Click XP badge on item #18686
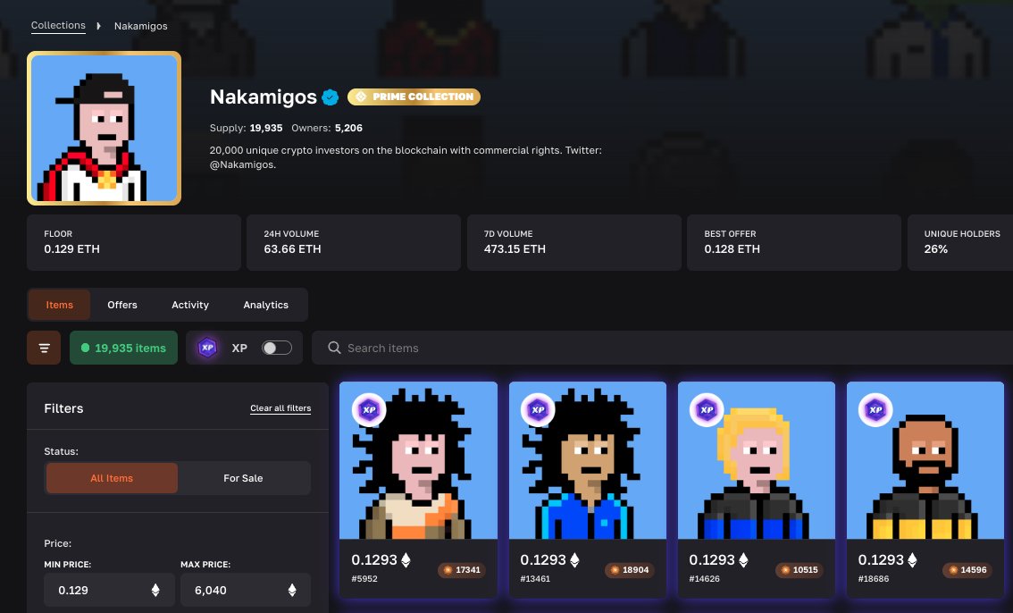Viewport: 1013px width, 613px height. 875,409
